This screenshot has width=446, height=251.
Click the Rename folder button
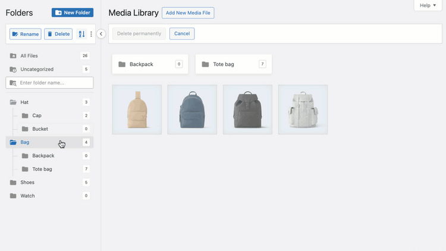25,34
